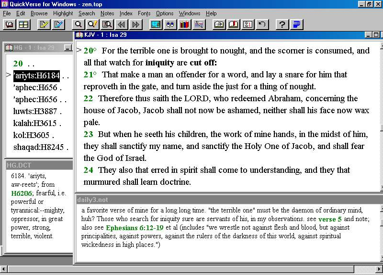The image size is (383, 275).
Task: Click the HG.DCT dictionary pane header
Action: tap(39, 165)
